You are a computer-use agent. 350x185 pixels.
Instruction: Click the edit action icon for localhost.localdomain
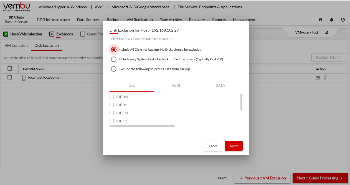click(x=318, y=78)
